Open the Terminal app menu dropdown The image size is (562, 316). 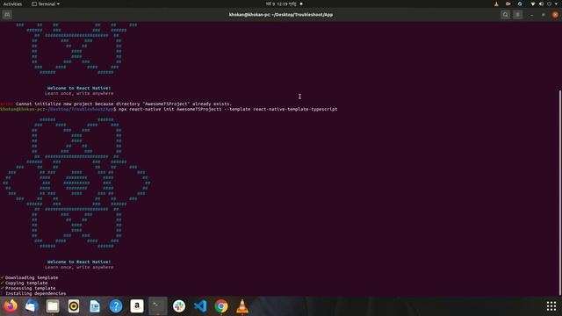tap(46, 4)
